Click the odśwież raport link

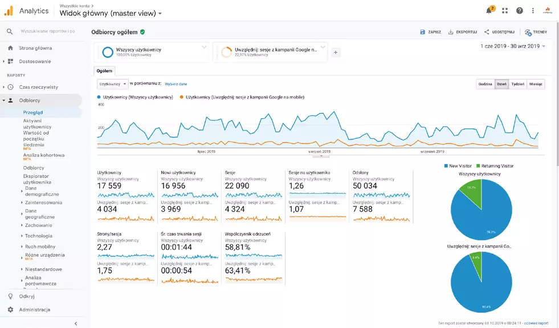[536, 323]
